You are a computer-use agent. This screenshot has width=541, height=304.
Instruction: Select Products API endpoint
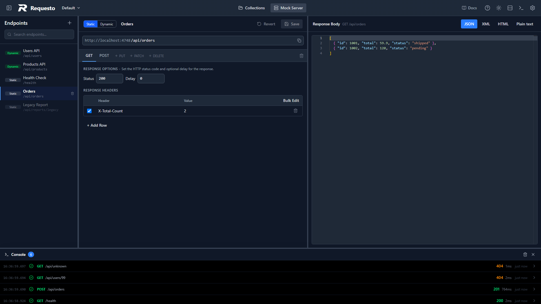pyautogui.click(x=39, y=66)
